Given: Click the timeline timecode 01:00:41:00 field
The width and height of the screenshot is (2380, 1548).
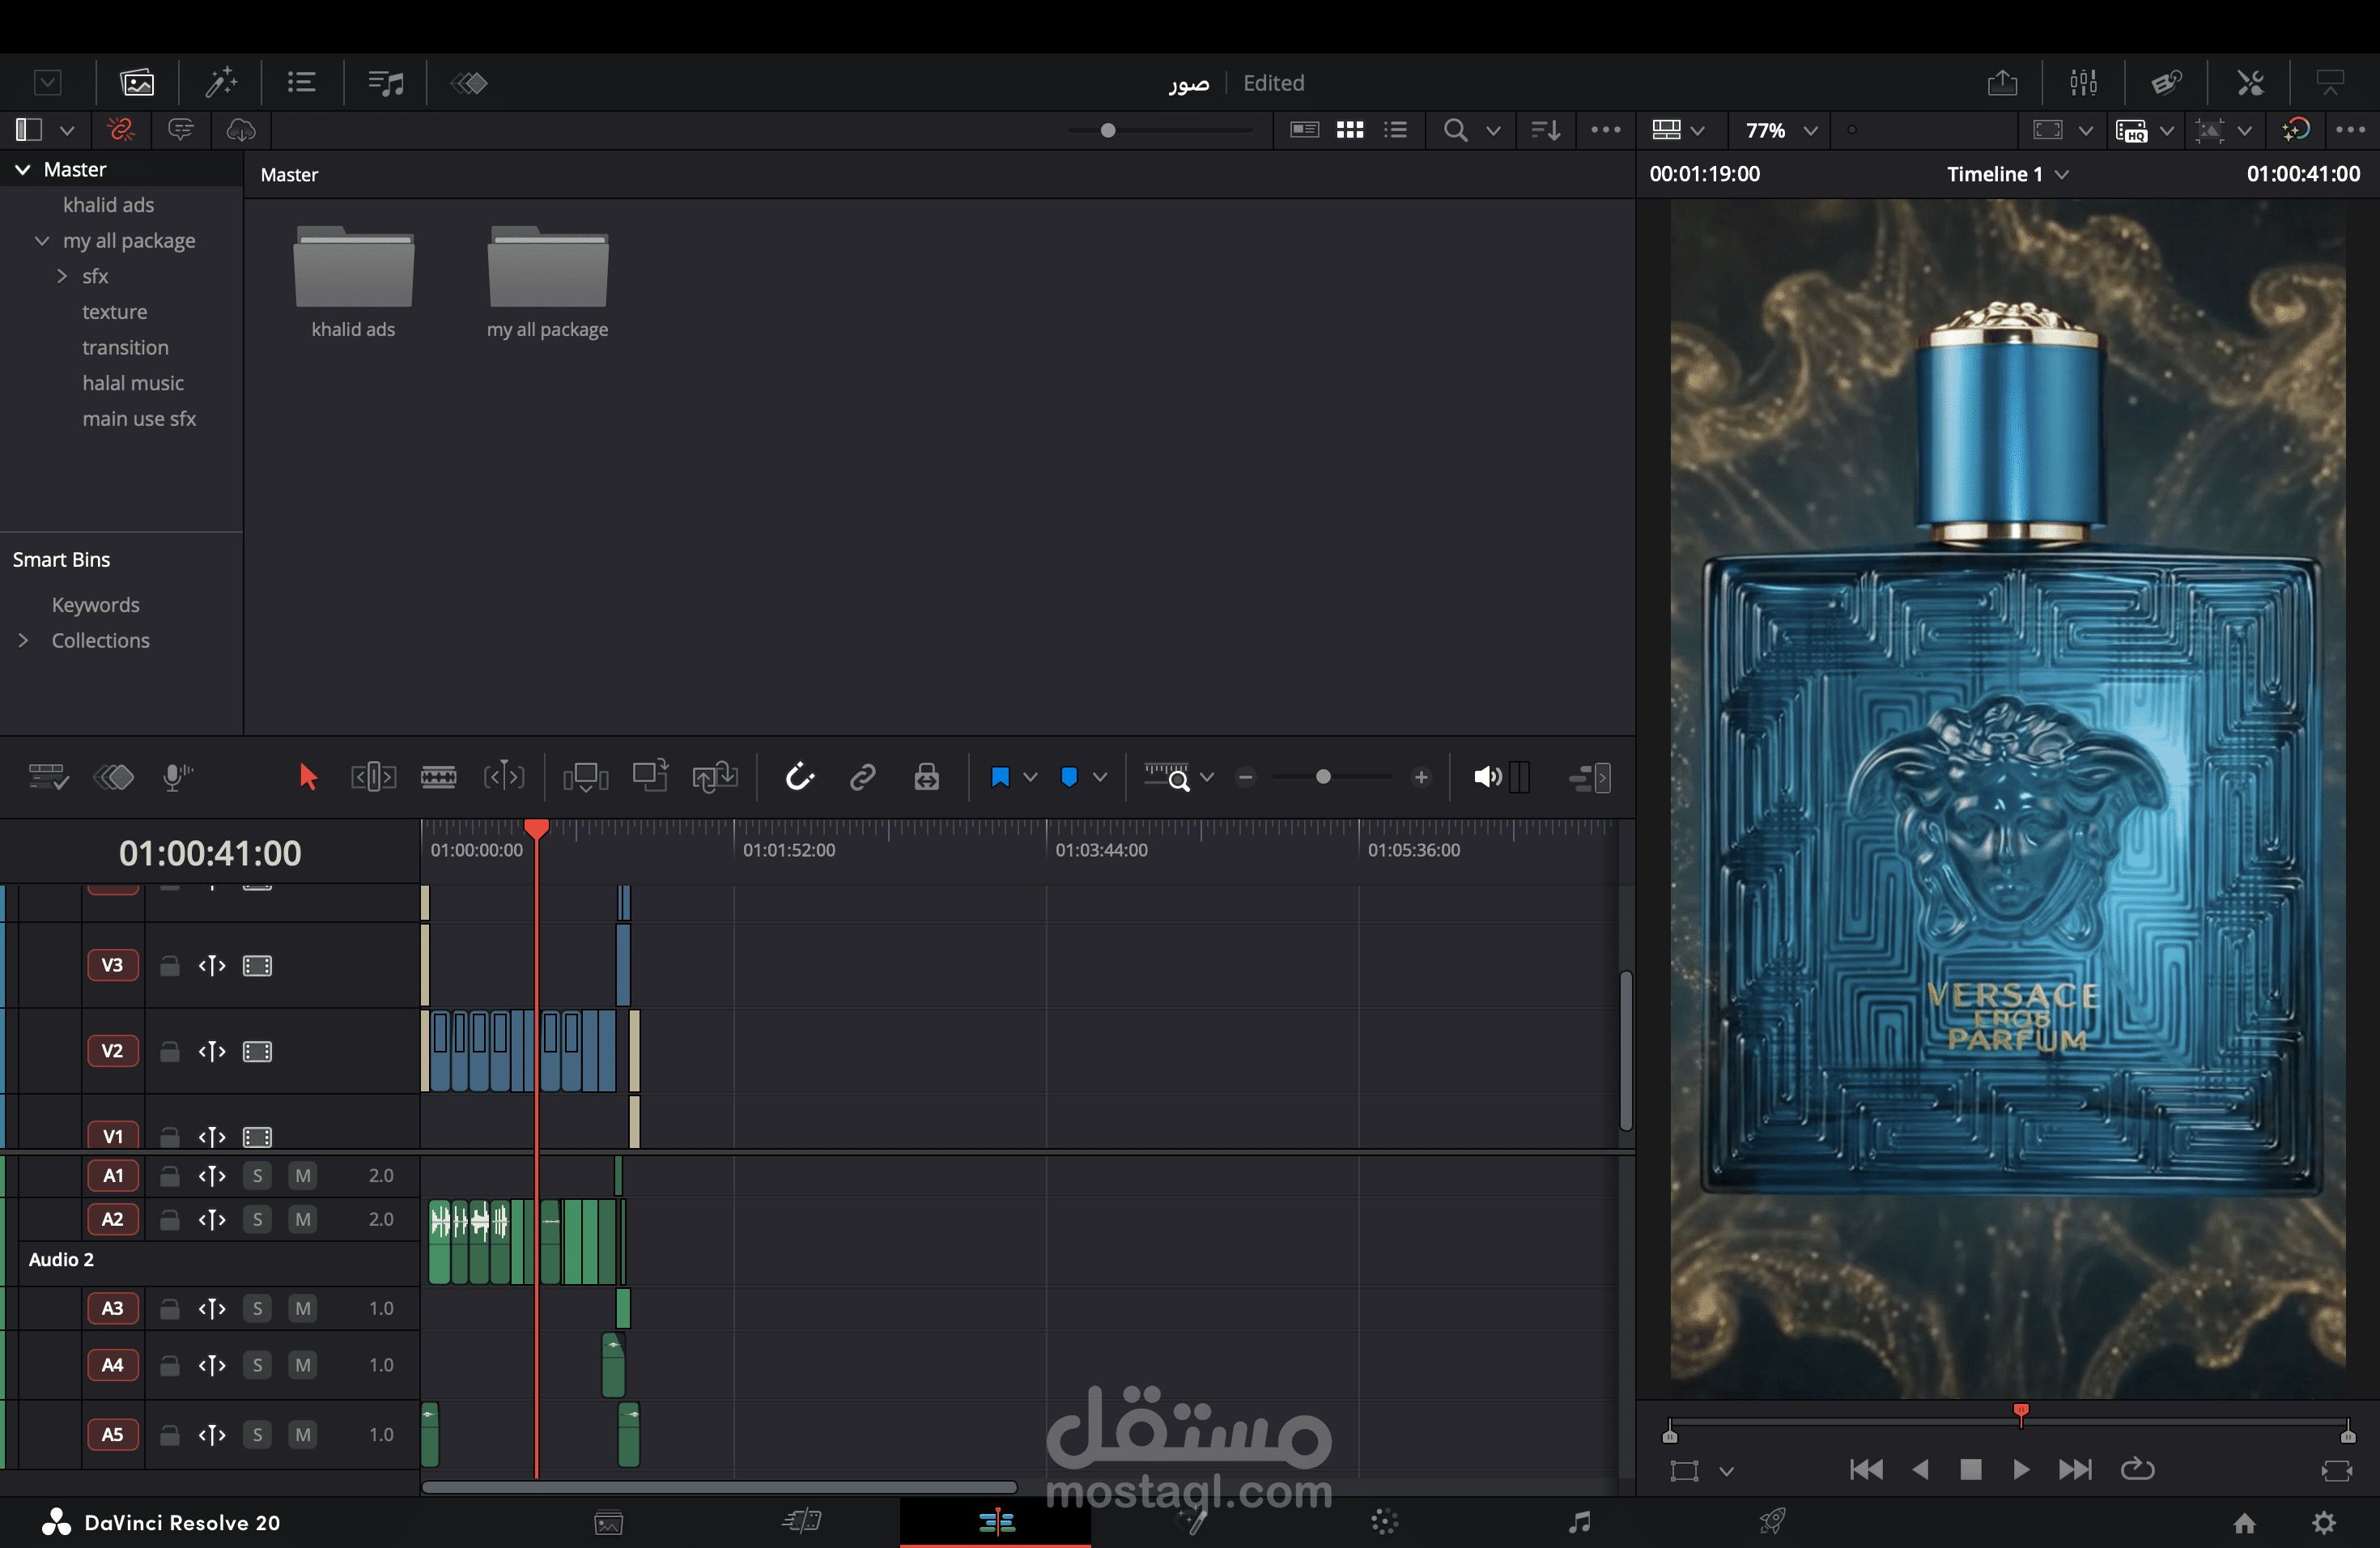Looking at the screenshot, I should (210, 853).
